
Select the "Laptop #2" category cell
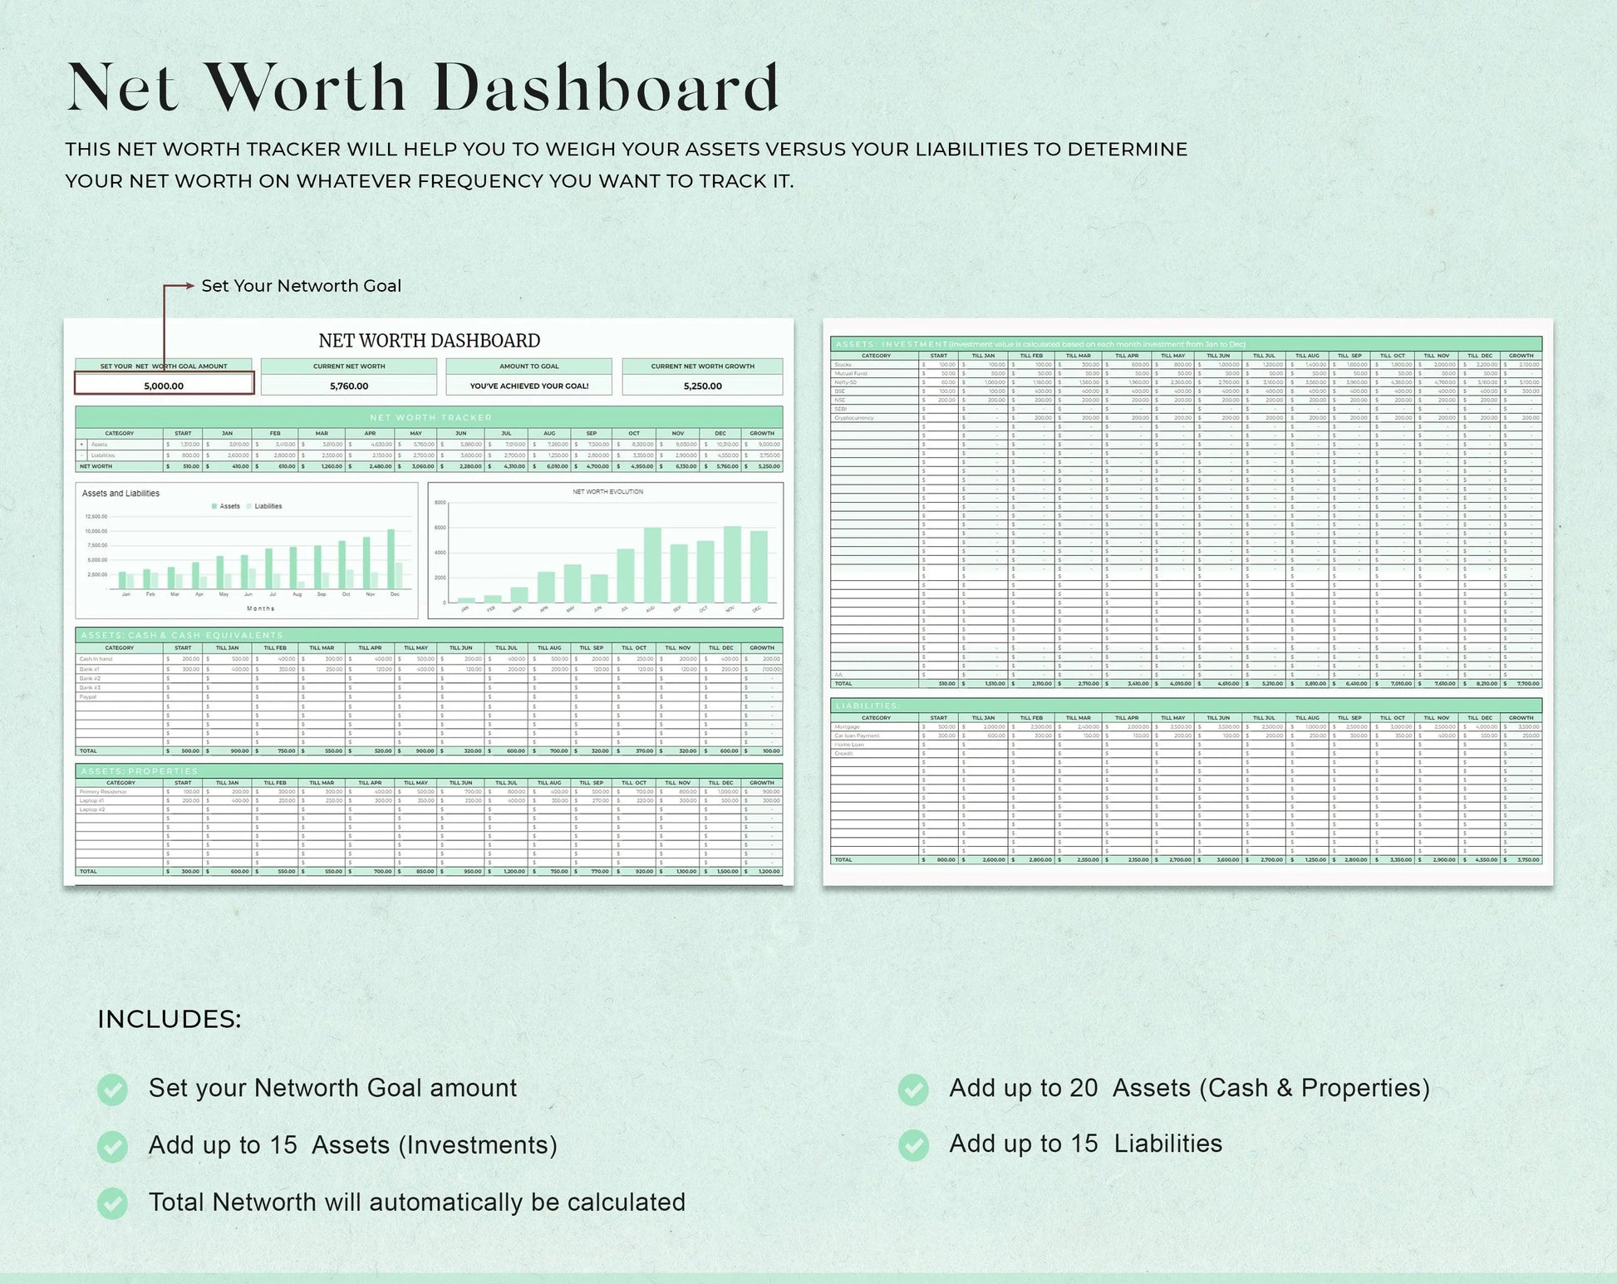coord(119,809)
